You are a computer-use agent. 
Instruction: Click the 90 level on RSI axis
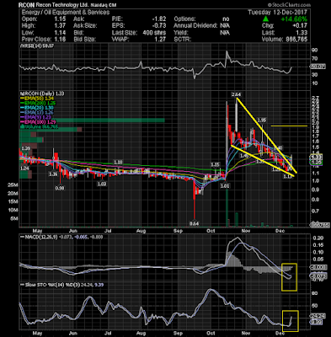click(315, 50)
